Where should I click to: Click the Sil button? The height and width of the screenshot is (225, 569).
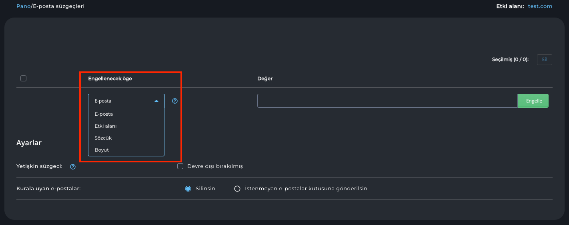(x=544, y=59)
